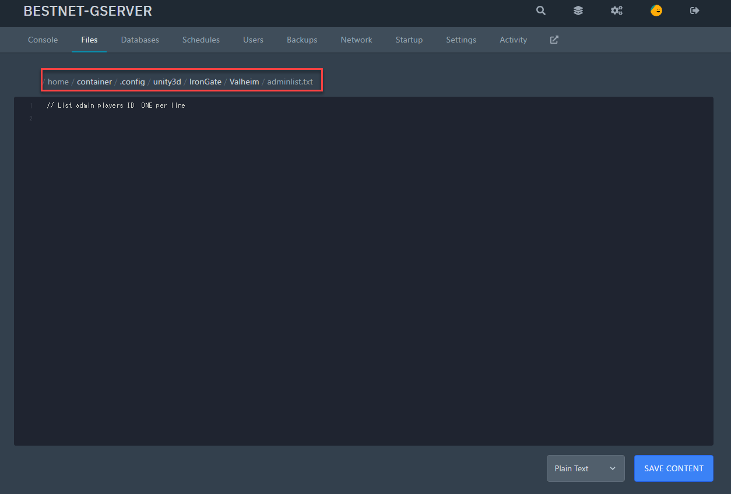Open the server list layers icon

(578, 10)
